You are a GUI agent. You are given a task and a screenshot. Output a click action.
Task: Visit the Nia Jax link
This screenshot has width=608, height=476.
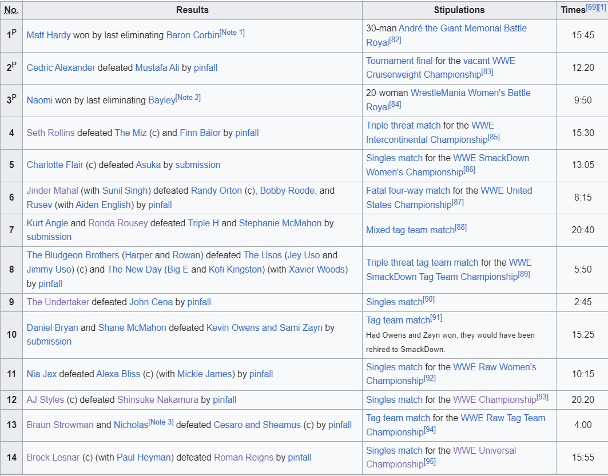pos(42,374)
